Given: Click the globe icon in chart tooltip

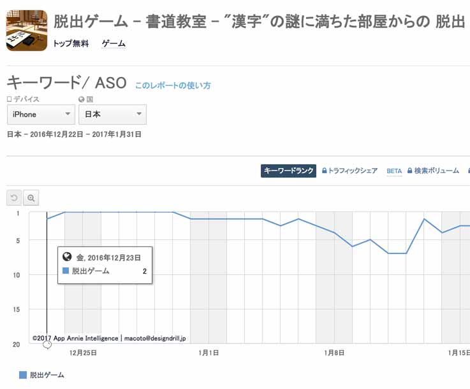Looking at the screenshot, I should [x=67, y=257].
